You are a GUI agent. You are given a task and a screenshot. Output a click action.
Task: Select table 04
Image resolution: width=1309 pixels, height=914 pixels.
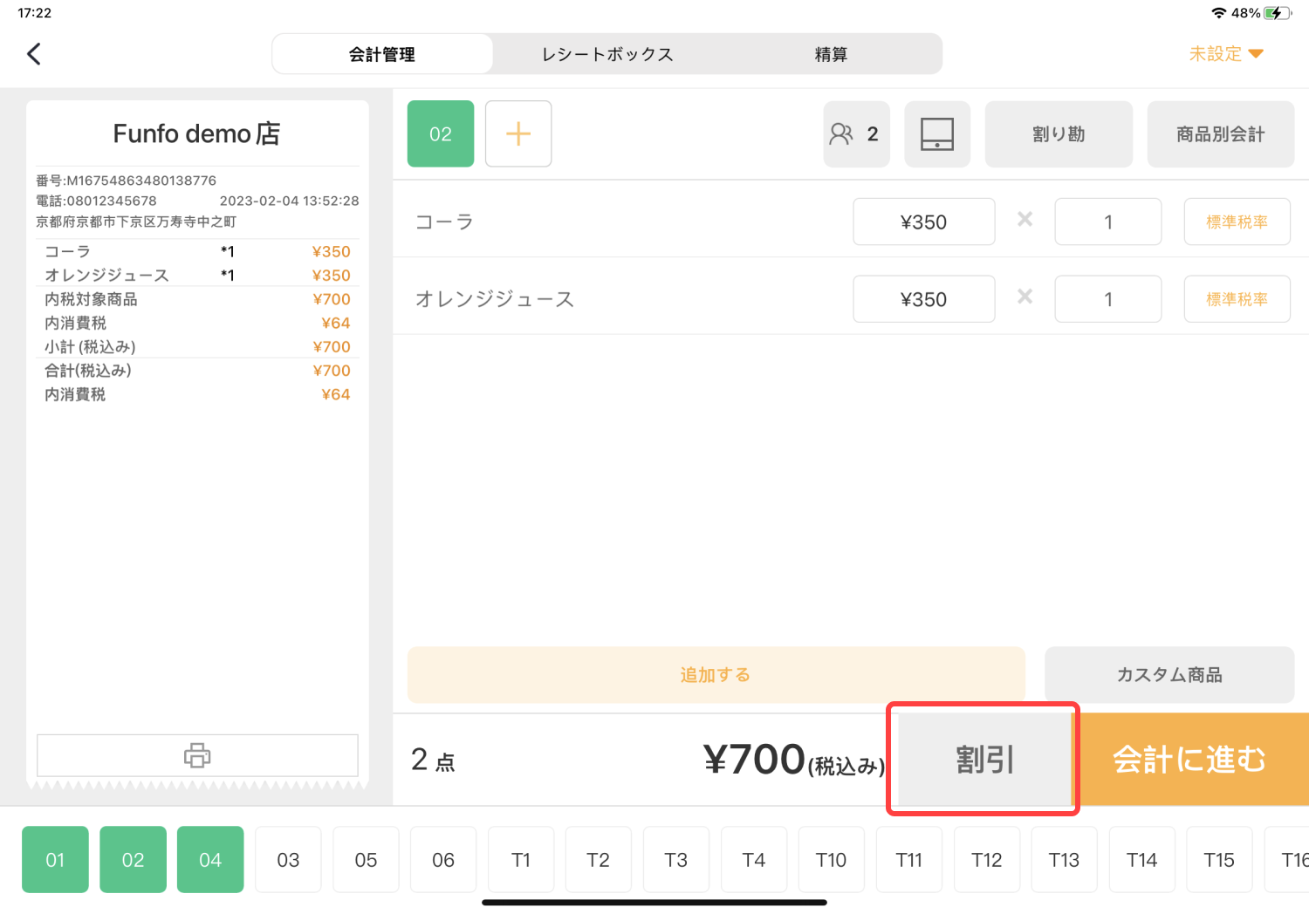coord(210,860)
